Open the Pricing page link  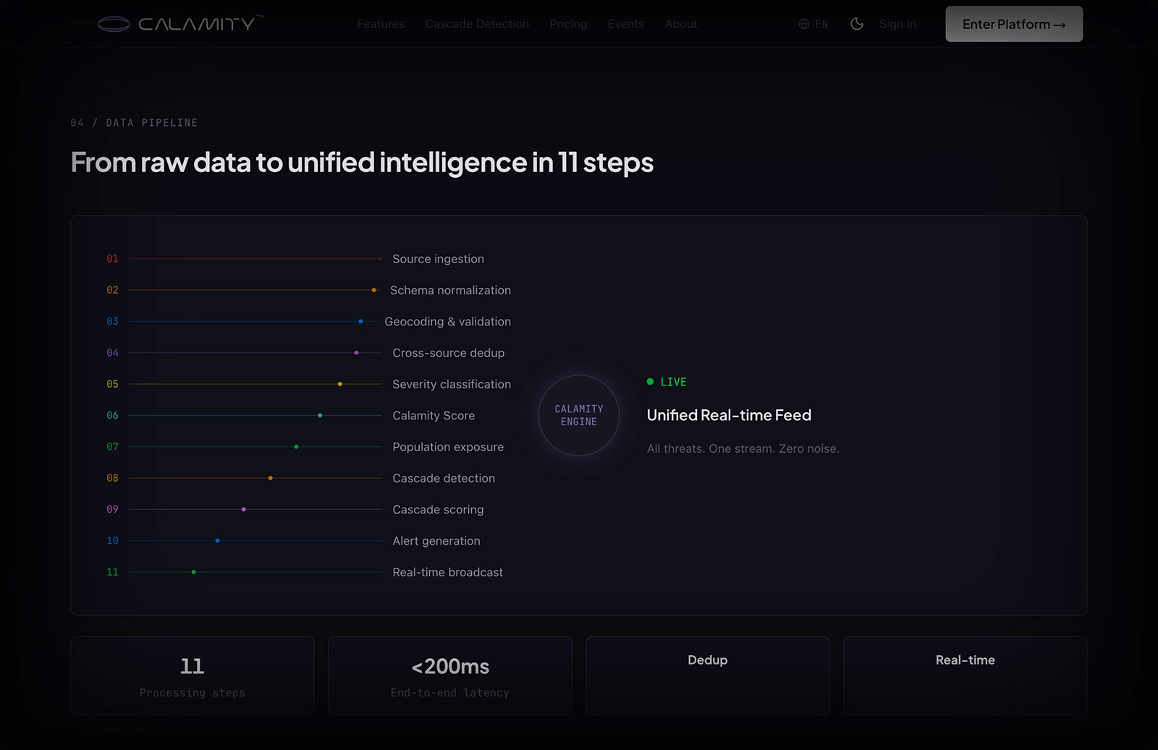pyautogui.click(x=568, y=24)
